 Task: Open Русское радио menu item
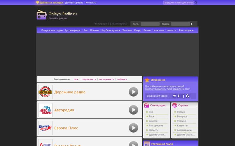pyautogui.click(x=73, y=30)
